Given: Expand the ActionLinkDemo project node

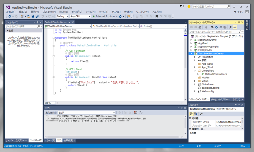Looking at the screenshot, I should point(191,40).
